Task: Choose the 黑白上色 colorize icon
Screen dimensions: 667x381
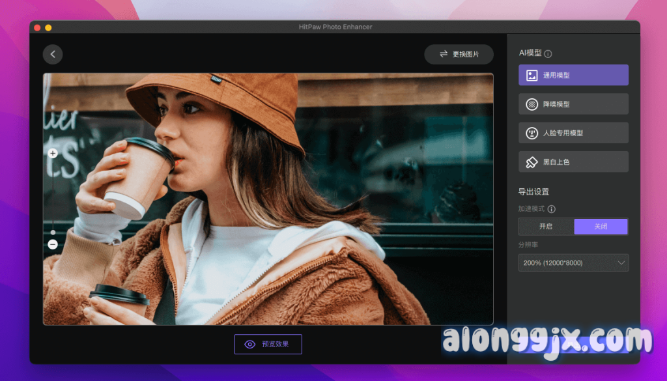Action: tap(532, 162)
